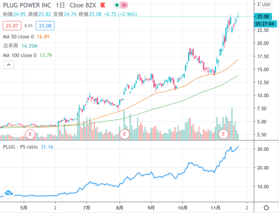
Task: Click the Cboe BZX exchange label
Action: (83, 5)
